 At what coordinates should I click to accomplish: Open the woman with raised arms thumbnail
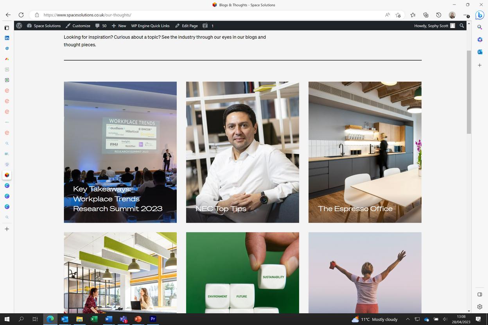click(x=365, y=273)
